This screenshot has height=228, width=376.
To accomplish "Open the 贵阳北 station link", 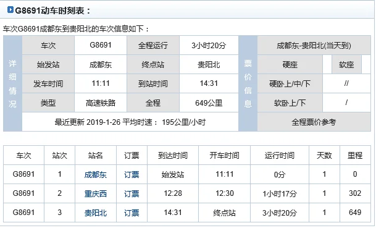I will pos(96,213).
